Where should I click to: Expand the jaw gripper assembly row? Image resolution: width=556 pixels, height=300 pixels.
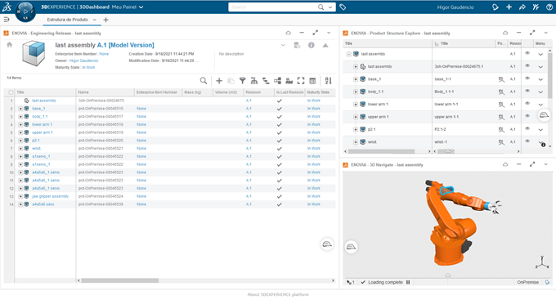(x=20, y=196)
